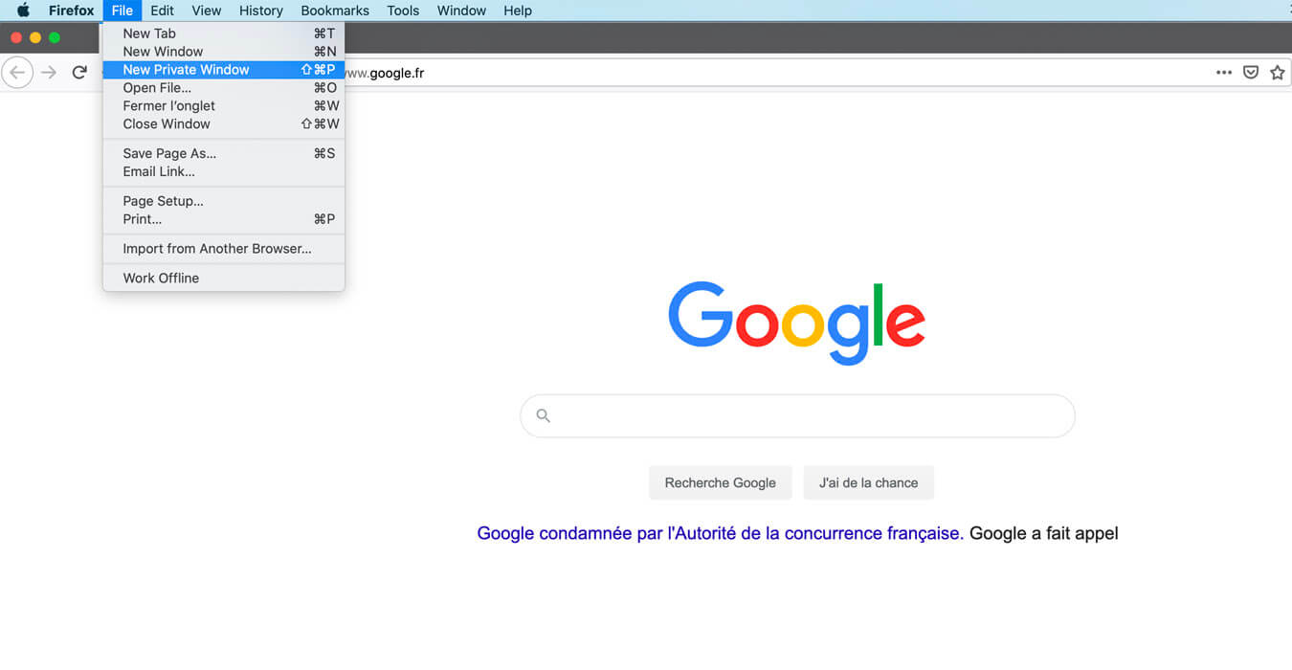Click the Recherche Google button

click(721, 482)
